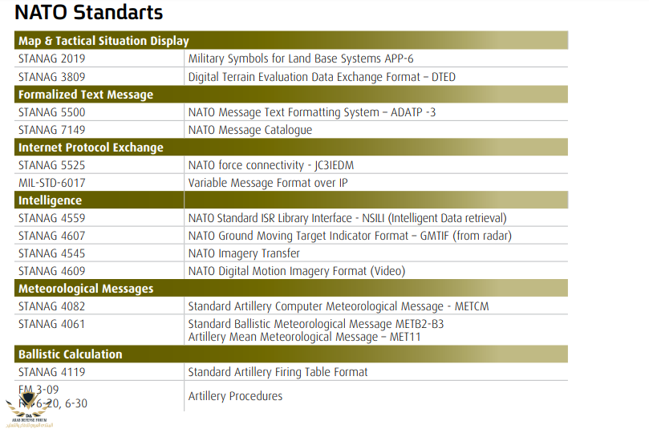Screen dimensions: 649x429
Task: Select the Ballistic Calculation section header
Action: [71, 354]
